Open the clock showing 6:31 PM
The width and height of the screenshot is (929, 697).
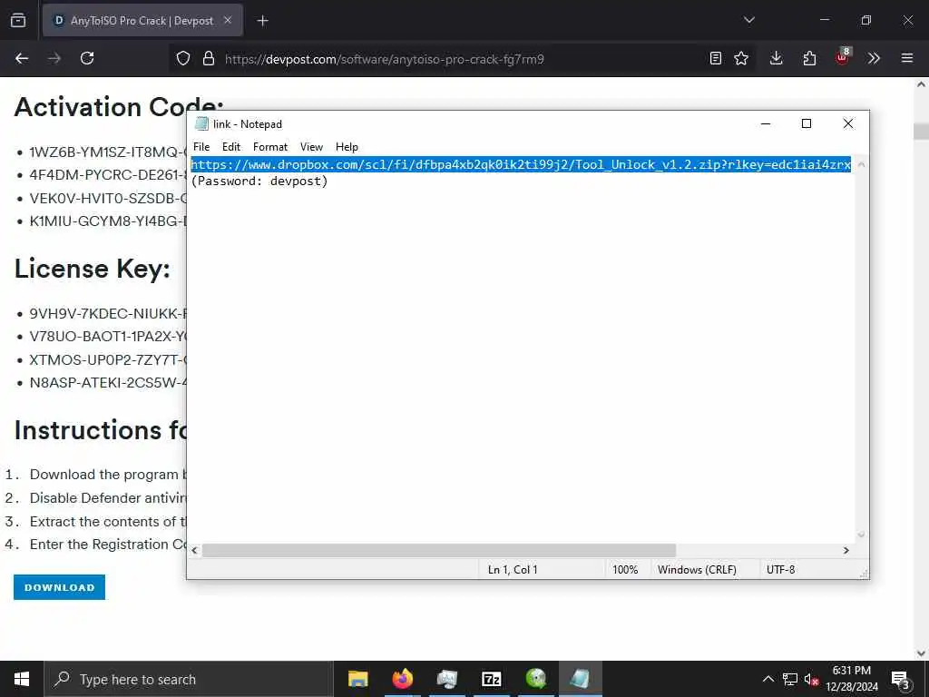852,679
